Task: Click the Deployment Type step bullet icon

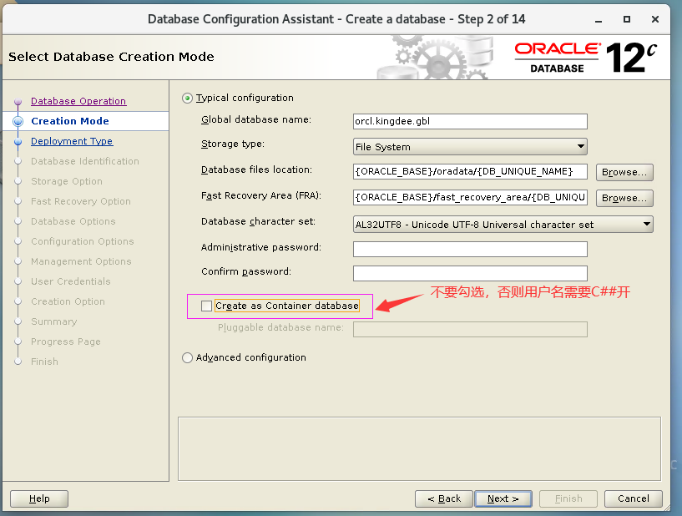Action: coord(18,141)
